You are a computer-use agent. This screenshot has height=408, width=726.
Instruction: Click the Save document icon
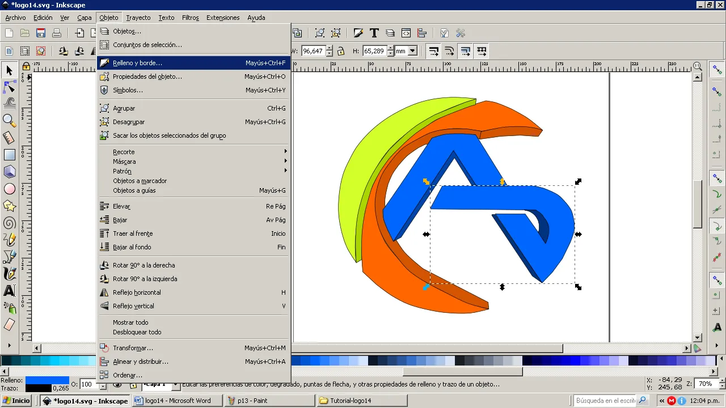point(41,33)
